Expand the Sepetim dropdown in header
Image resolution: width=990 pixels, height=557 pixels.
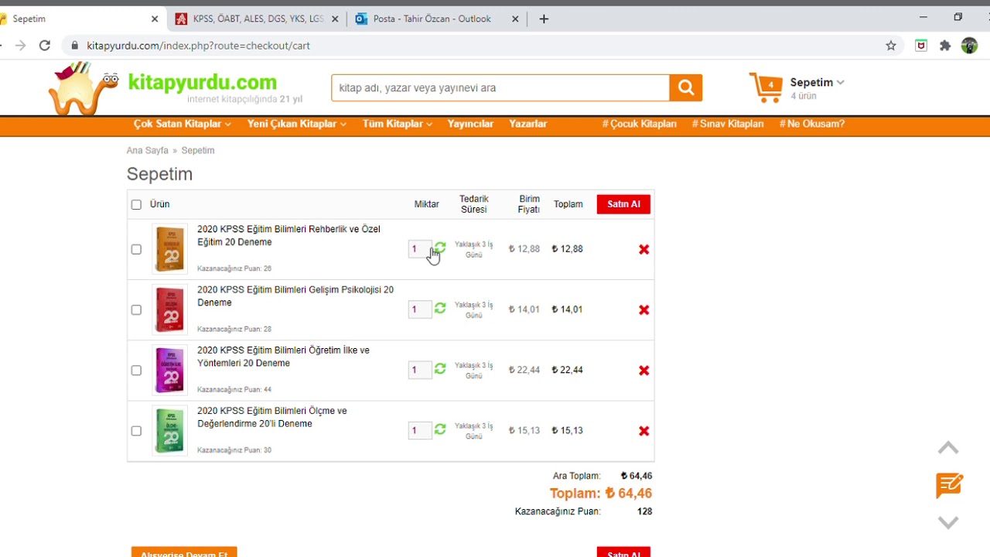pyautogui.click(x=817, y=82)
